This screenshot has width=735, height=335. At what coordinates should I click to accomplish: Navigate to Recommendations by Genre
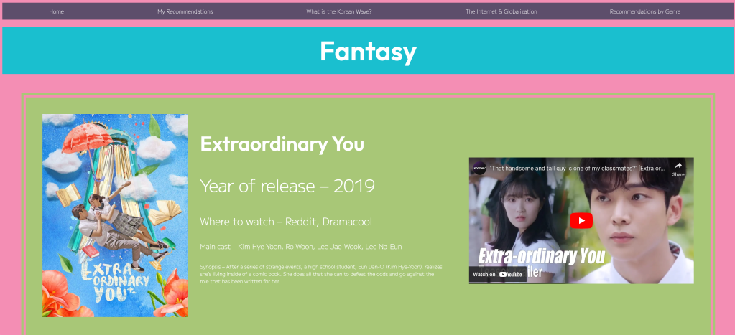coord(644,11)
